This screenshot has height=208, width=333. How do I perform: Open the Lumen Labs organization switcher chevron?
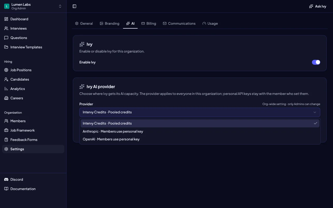coord(60,6)
